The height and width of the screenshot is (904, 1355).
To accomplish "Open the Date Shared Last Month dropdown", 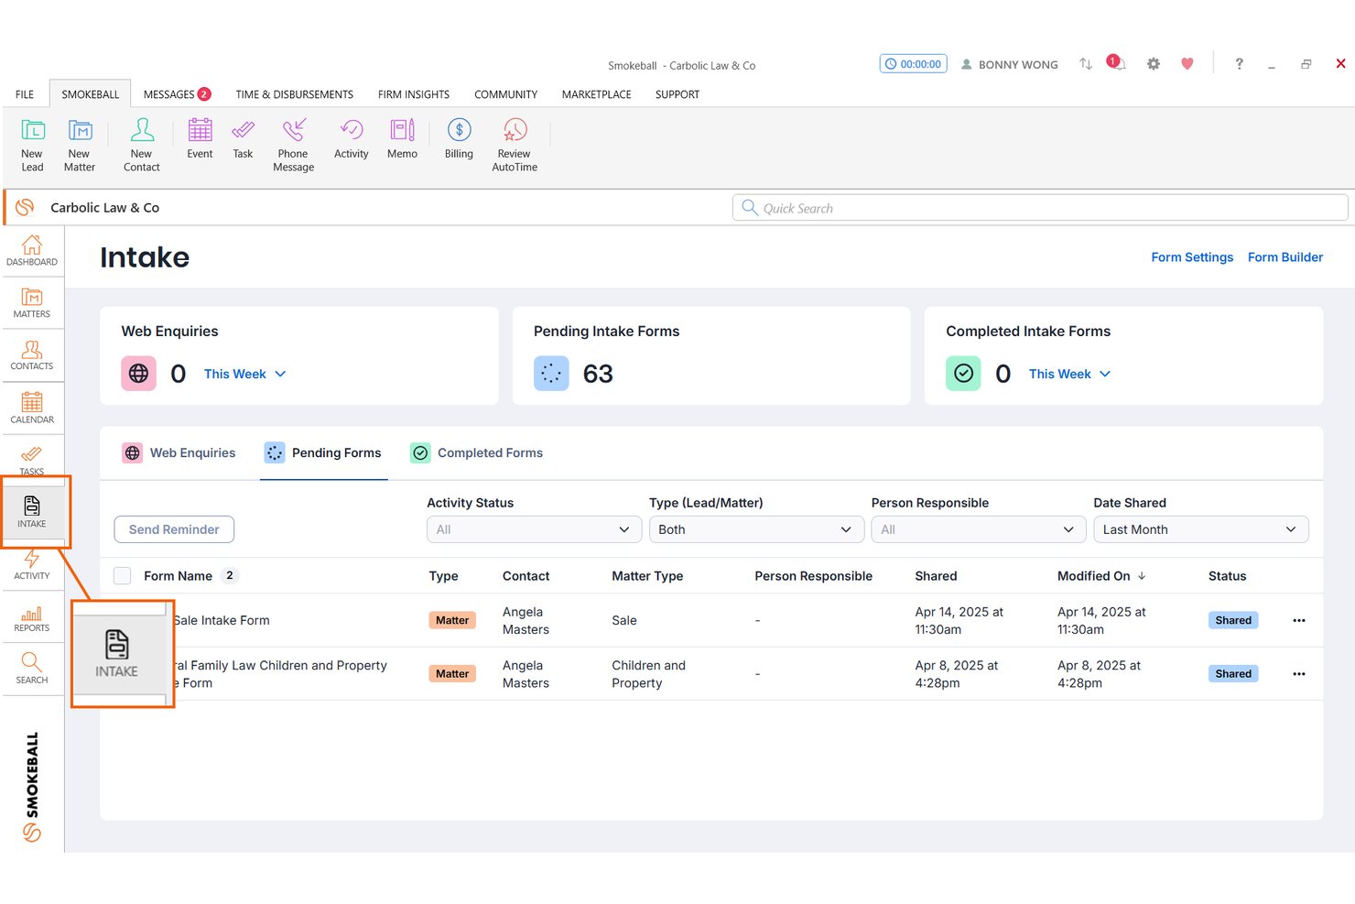I will (x=1200, y=529).
